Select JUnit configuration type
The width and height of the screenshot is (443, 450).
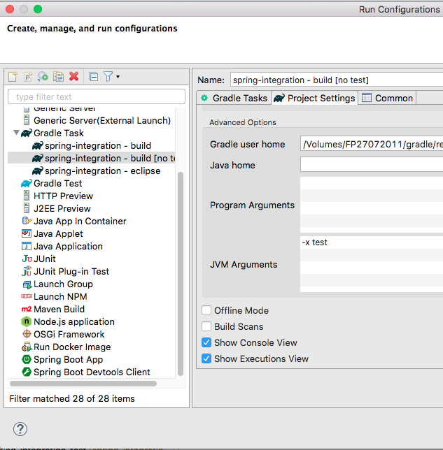(x=45, y=259)
